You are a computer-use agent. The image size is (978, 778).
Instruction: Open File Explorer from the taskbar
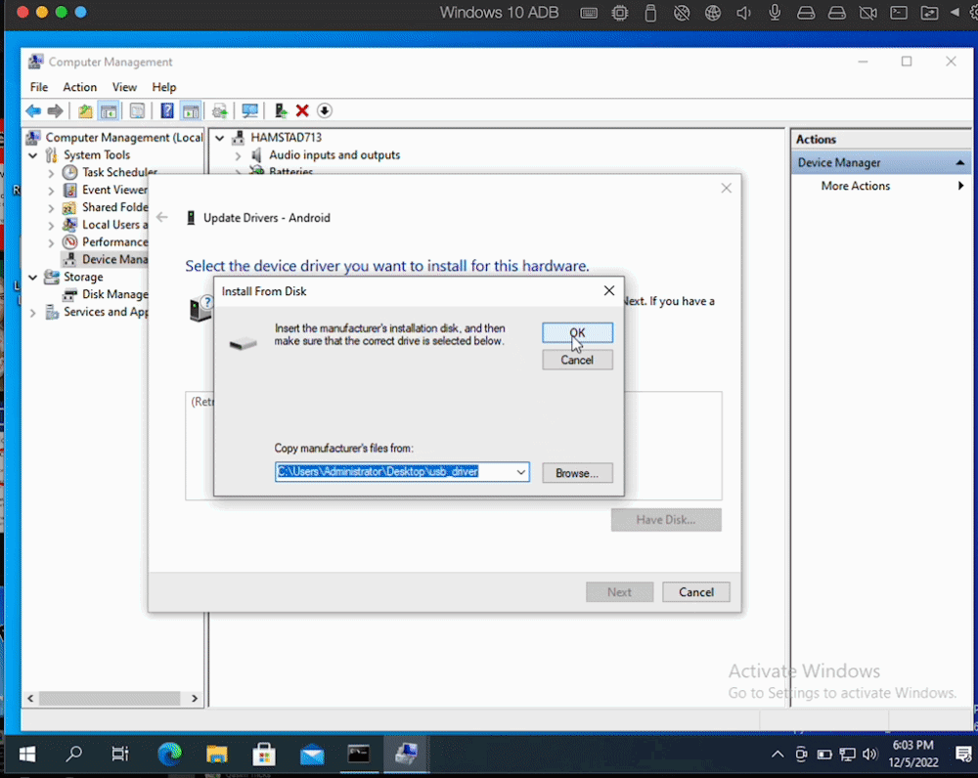pyautogui.click(x=216, y=755)
